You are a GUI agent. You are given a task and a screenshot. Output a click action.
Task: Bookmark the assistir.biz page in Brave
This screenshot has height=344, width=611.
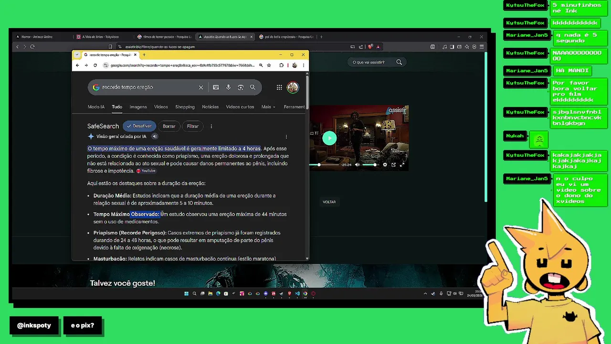[110, 47]
